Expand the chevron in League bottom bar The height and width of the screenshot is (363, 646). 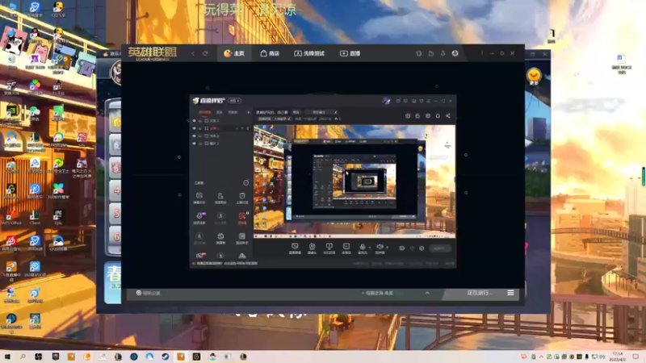427,293
